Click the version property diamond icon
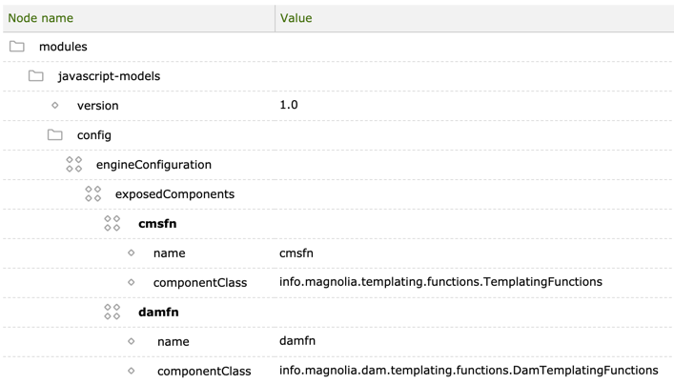The image size is (674, 384). tap(54, 105)
